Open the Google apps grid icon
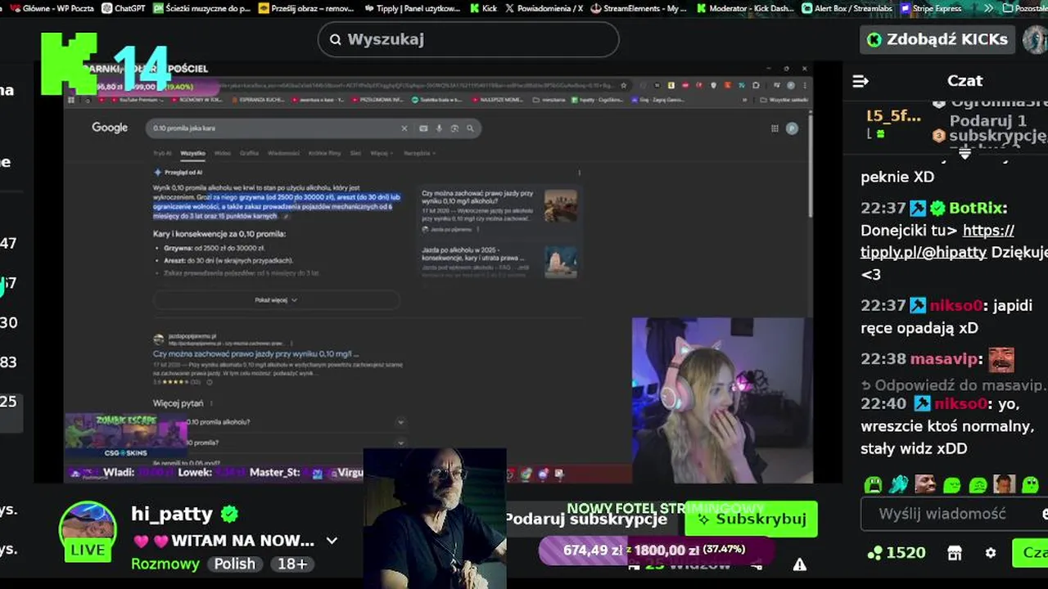1048x589 pixels. [x=775, y=128]
